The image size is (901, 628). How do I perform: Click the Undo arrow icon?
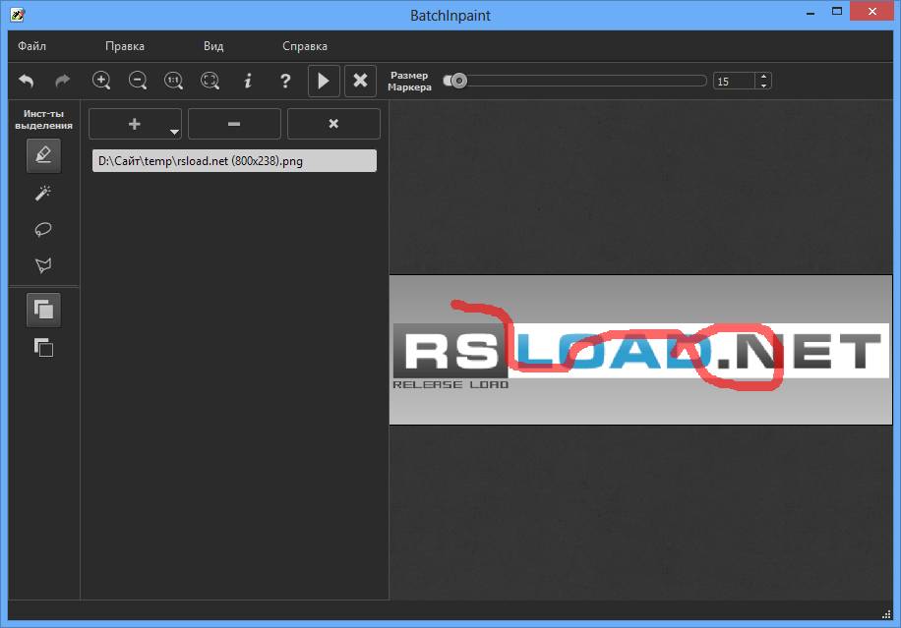pos(27,81)
